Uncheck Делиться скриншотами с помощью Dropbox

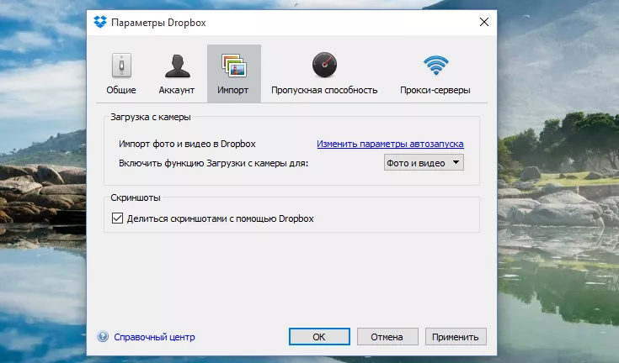tap(117, 218)
